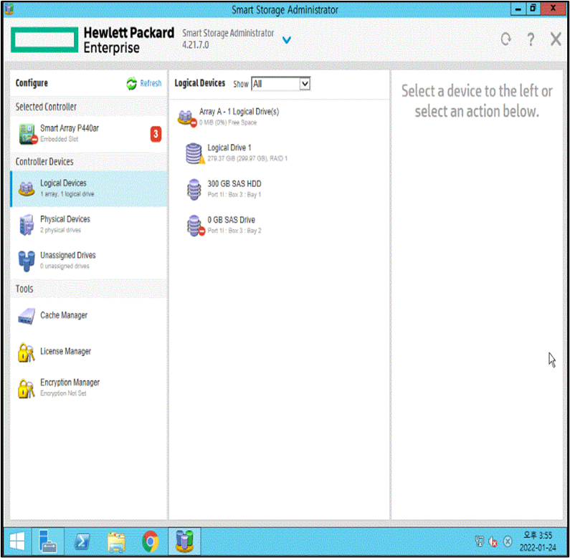Open the License Manager padlock icon
570x558 pixels.
pos(27,352)
